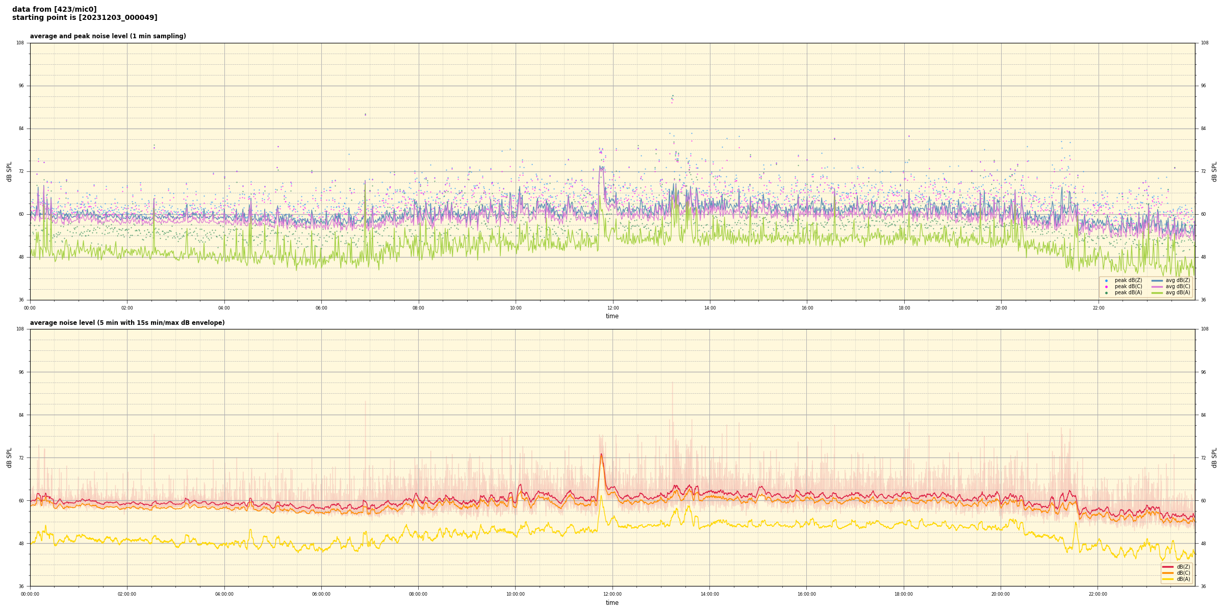Click the blue peak dB(Z) legend marker
Viewport: 1224px width, 612px height.
[x=1106, y=280]
